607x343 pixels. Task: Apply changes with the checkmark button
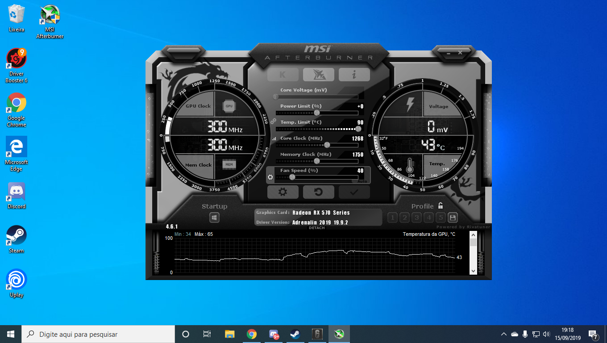click(354, 192)
